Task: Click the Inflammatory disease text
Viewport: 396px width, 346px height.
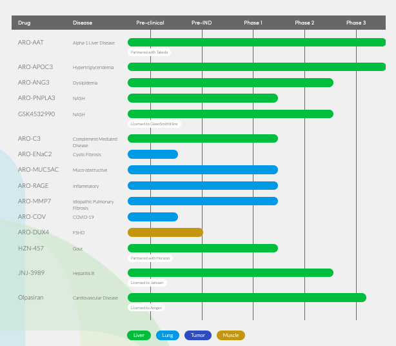Action: 86,186
